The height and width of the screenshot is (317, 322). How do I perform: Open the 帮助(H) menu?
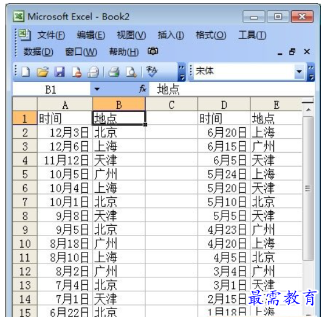click(x=124, y=52)
